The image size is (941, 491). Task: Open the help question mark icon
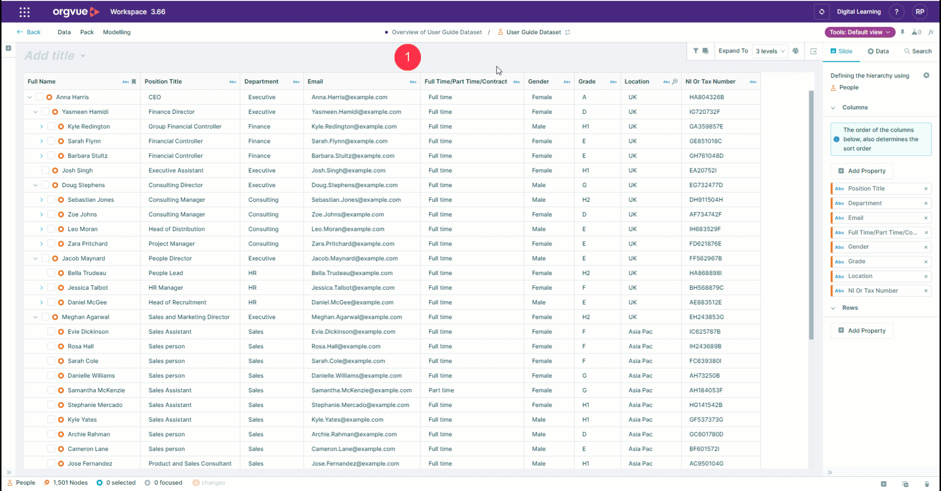896,12
